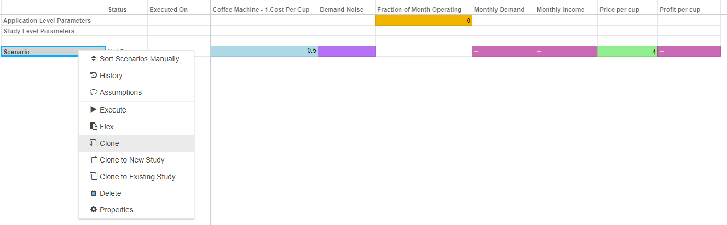Viewport: 727px width, 225px height.
Task: Click the green Price per cup cell
Action: click(x=627, y=51)
